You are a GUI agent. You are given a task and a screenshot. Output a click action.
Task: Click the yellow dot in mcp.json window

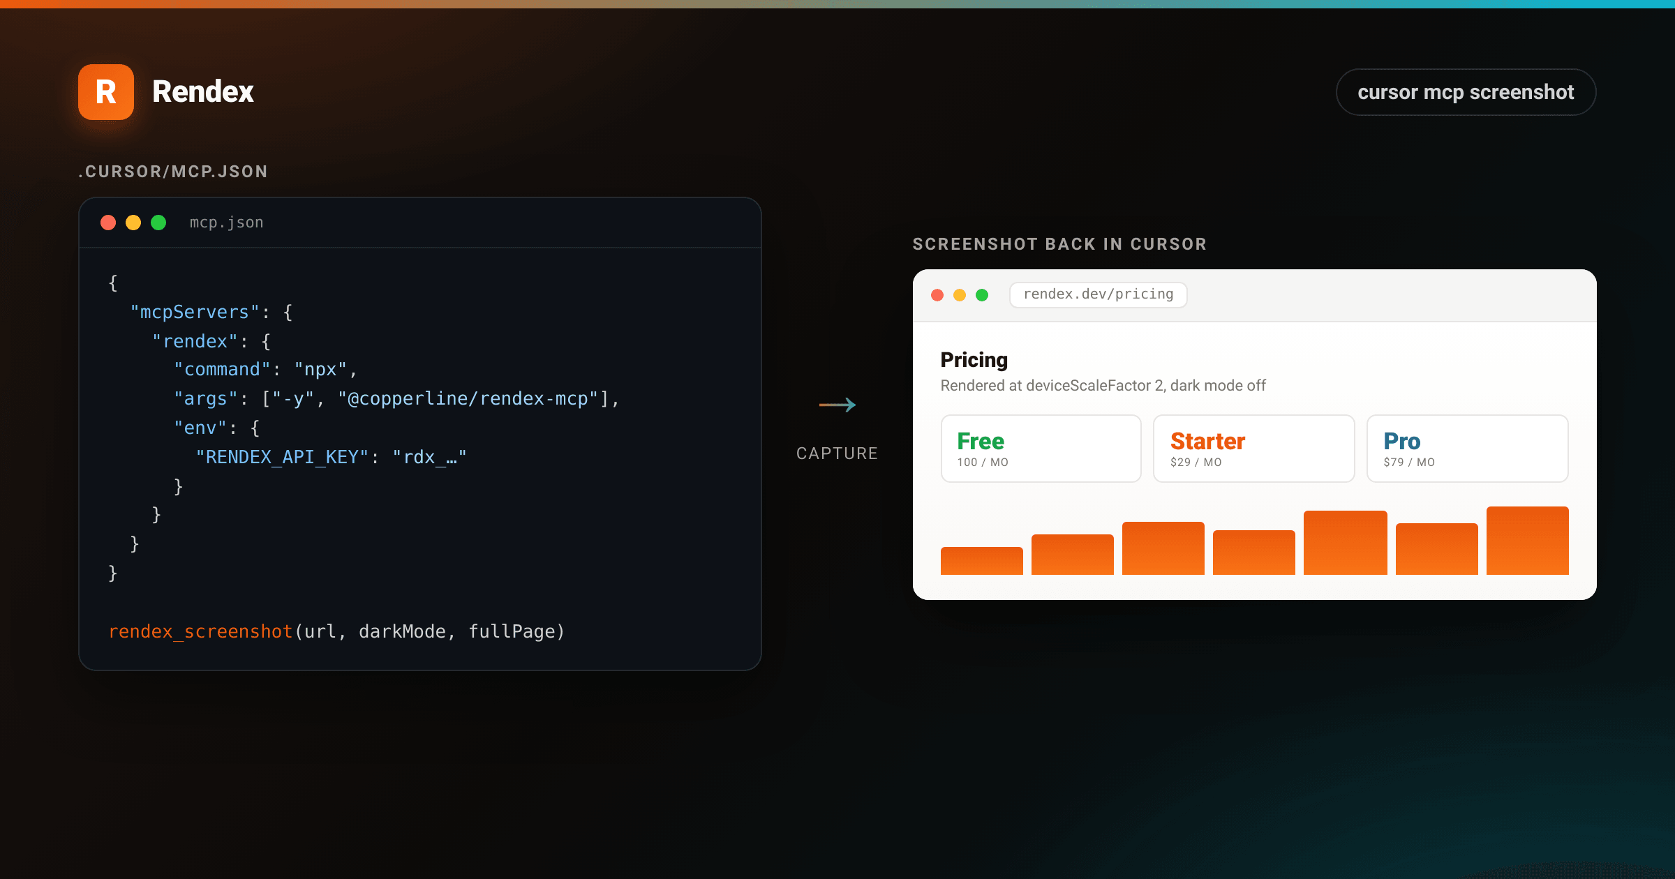133,223
